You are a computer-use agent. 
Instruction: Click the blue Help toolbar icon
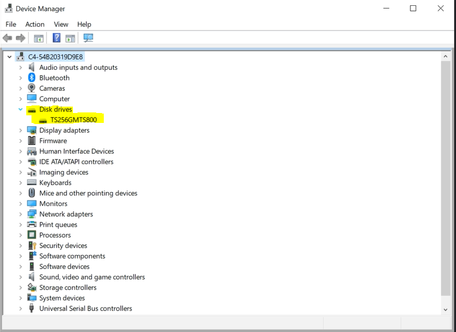[57, 38]
